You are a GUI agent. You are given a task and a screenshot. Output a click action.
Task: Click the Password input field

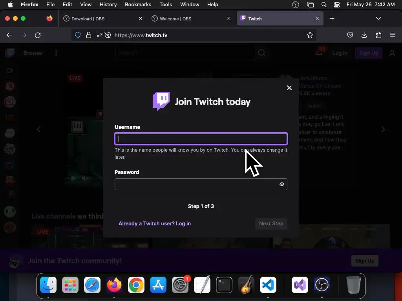tap(201, 184)
